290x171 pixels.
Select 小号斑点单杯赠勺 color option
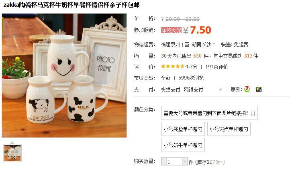coord(229,129)
